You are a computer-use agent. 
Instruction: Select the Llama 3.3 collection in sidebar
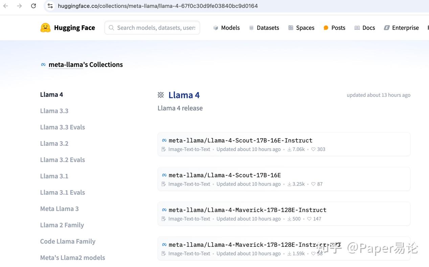pos(54,111)
